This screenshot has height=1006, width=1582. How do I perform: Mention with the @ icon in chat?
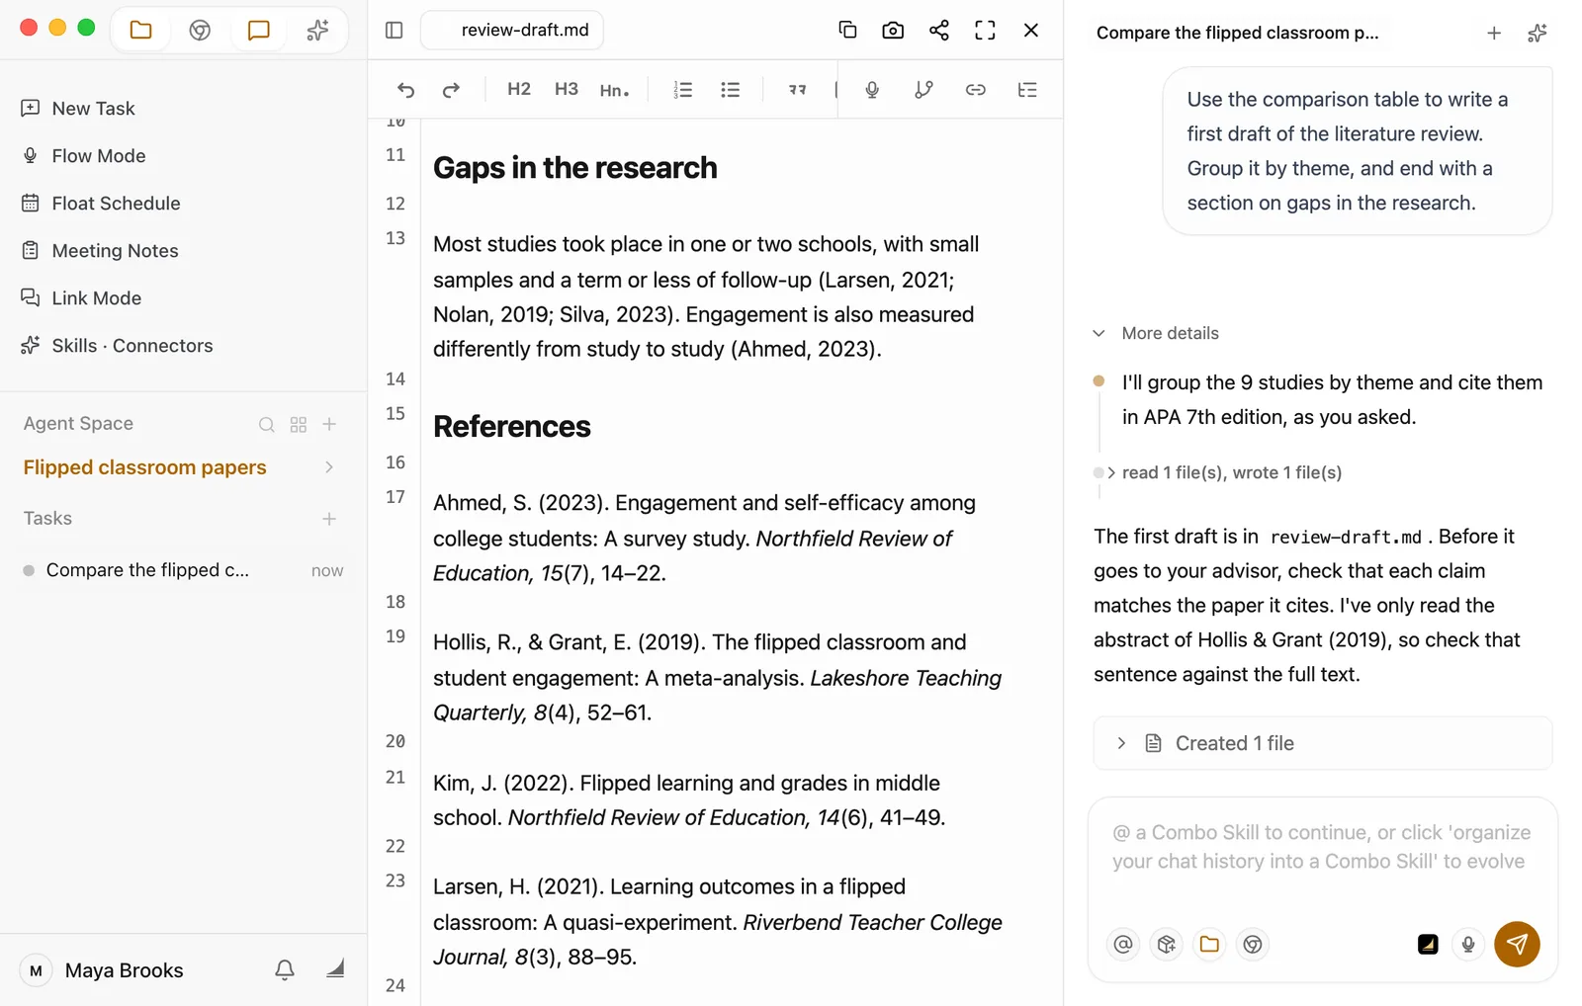[1123, 944]
